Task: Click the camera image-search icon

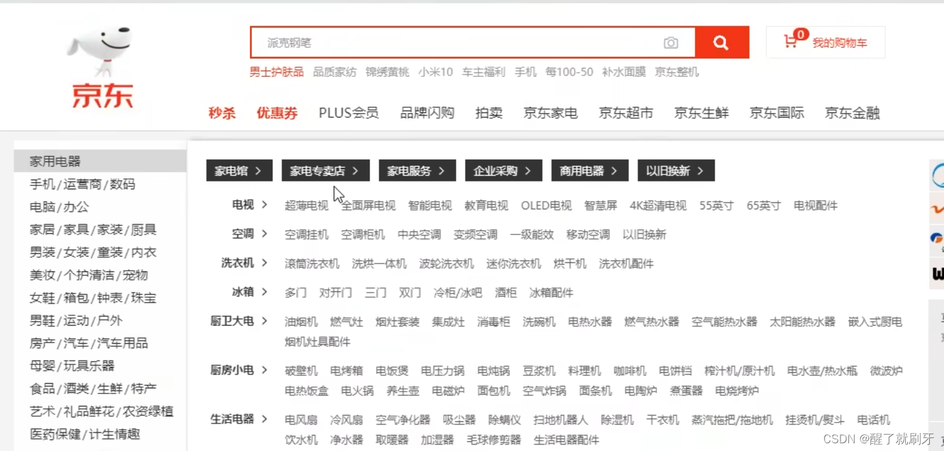Action: pos(671,43)
